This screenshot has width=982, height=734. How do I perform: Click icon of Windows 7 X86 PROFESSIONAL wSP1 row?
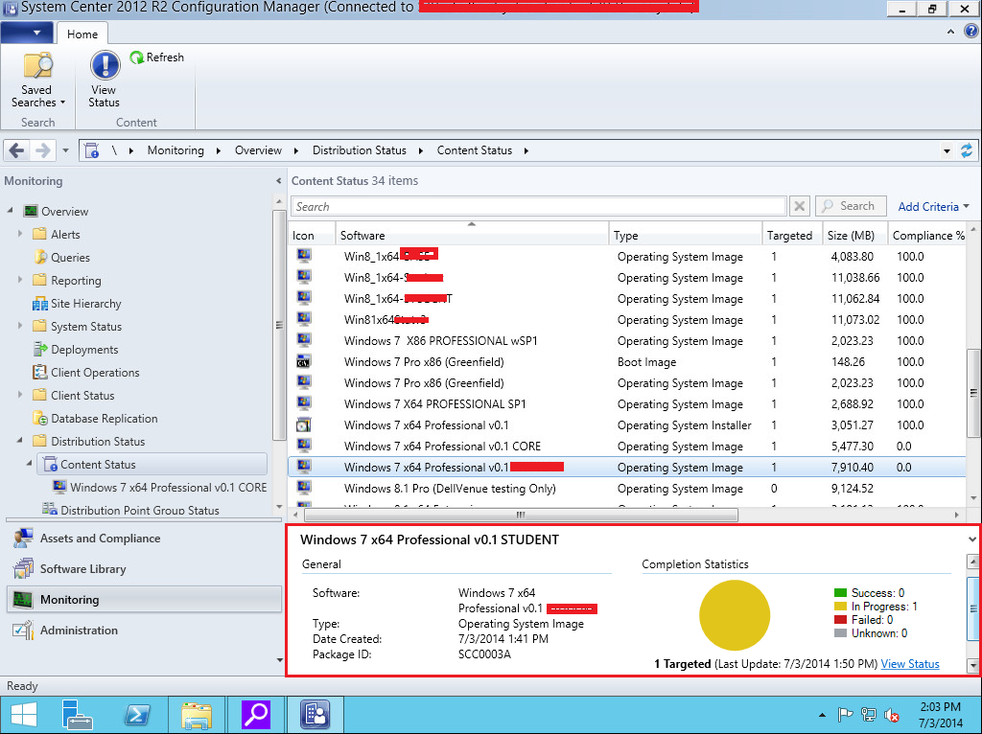tap(303, 340)
